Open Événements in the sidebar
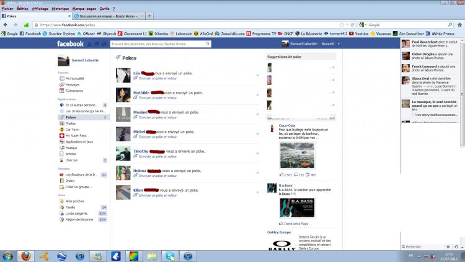465x262 pixels. click(74, 91)
